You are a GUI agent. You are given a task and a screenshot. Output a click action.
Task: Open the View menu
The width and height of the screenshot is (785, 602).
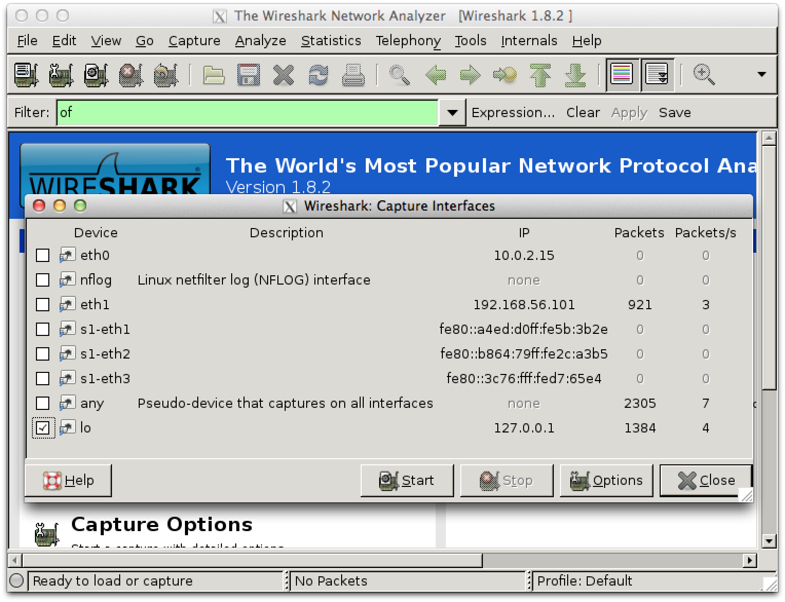tap(106, 41)
